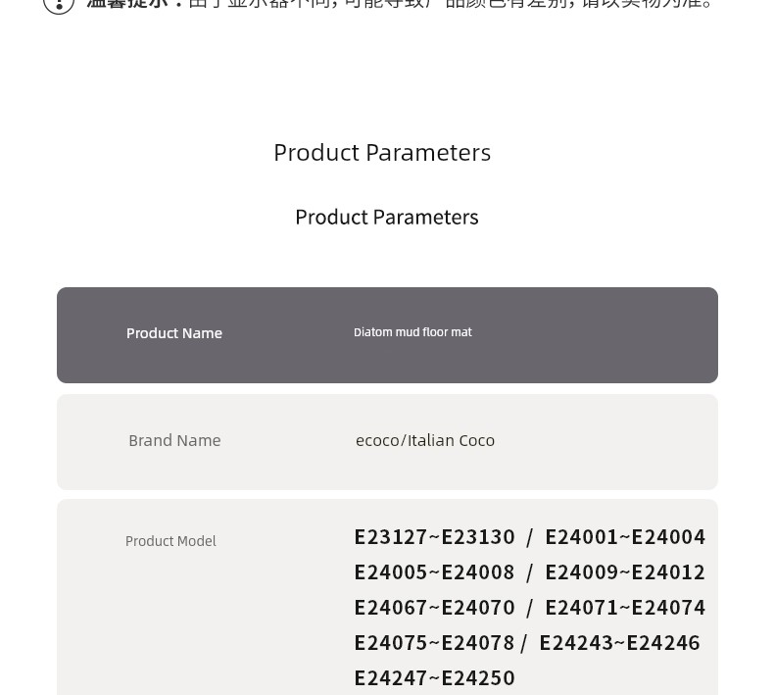Click model range E24071~E24074
The width and height of the screenshot is (774, 695).
click(625, 608)
